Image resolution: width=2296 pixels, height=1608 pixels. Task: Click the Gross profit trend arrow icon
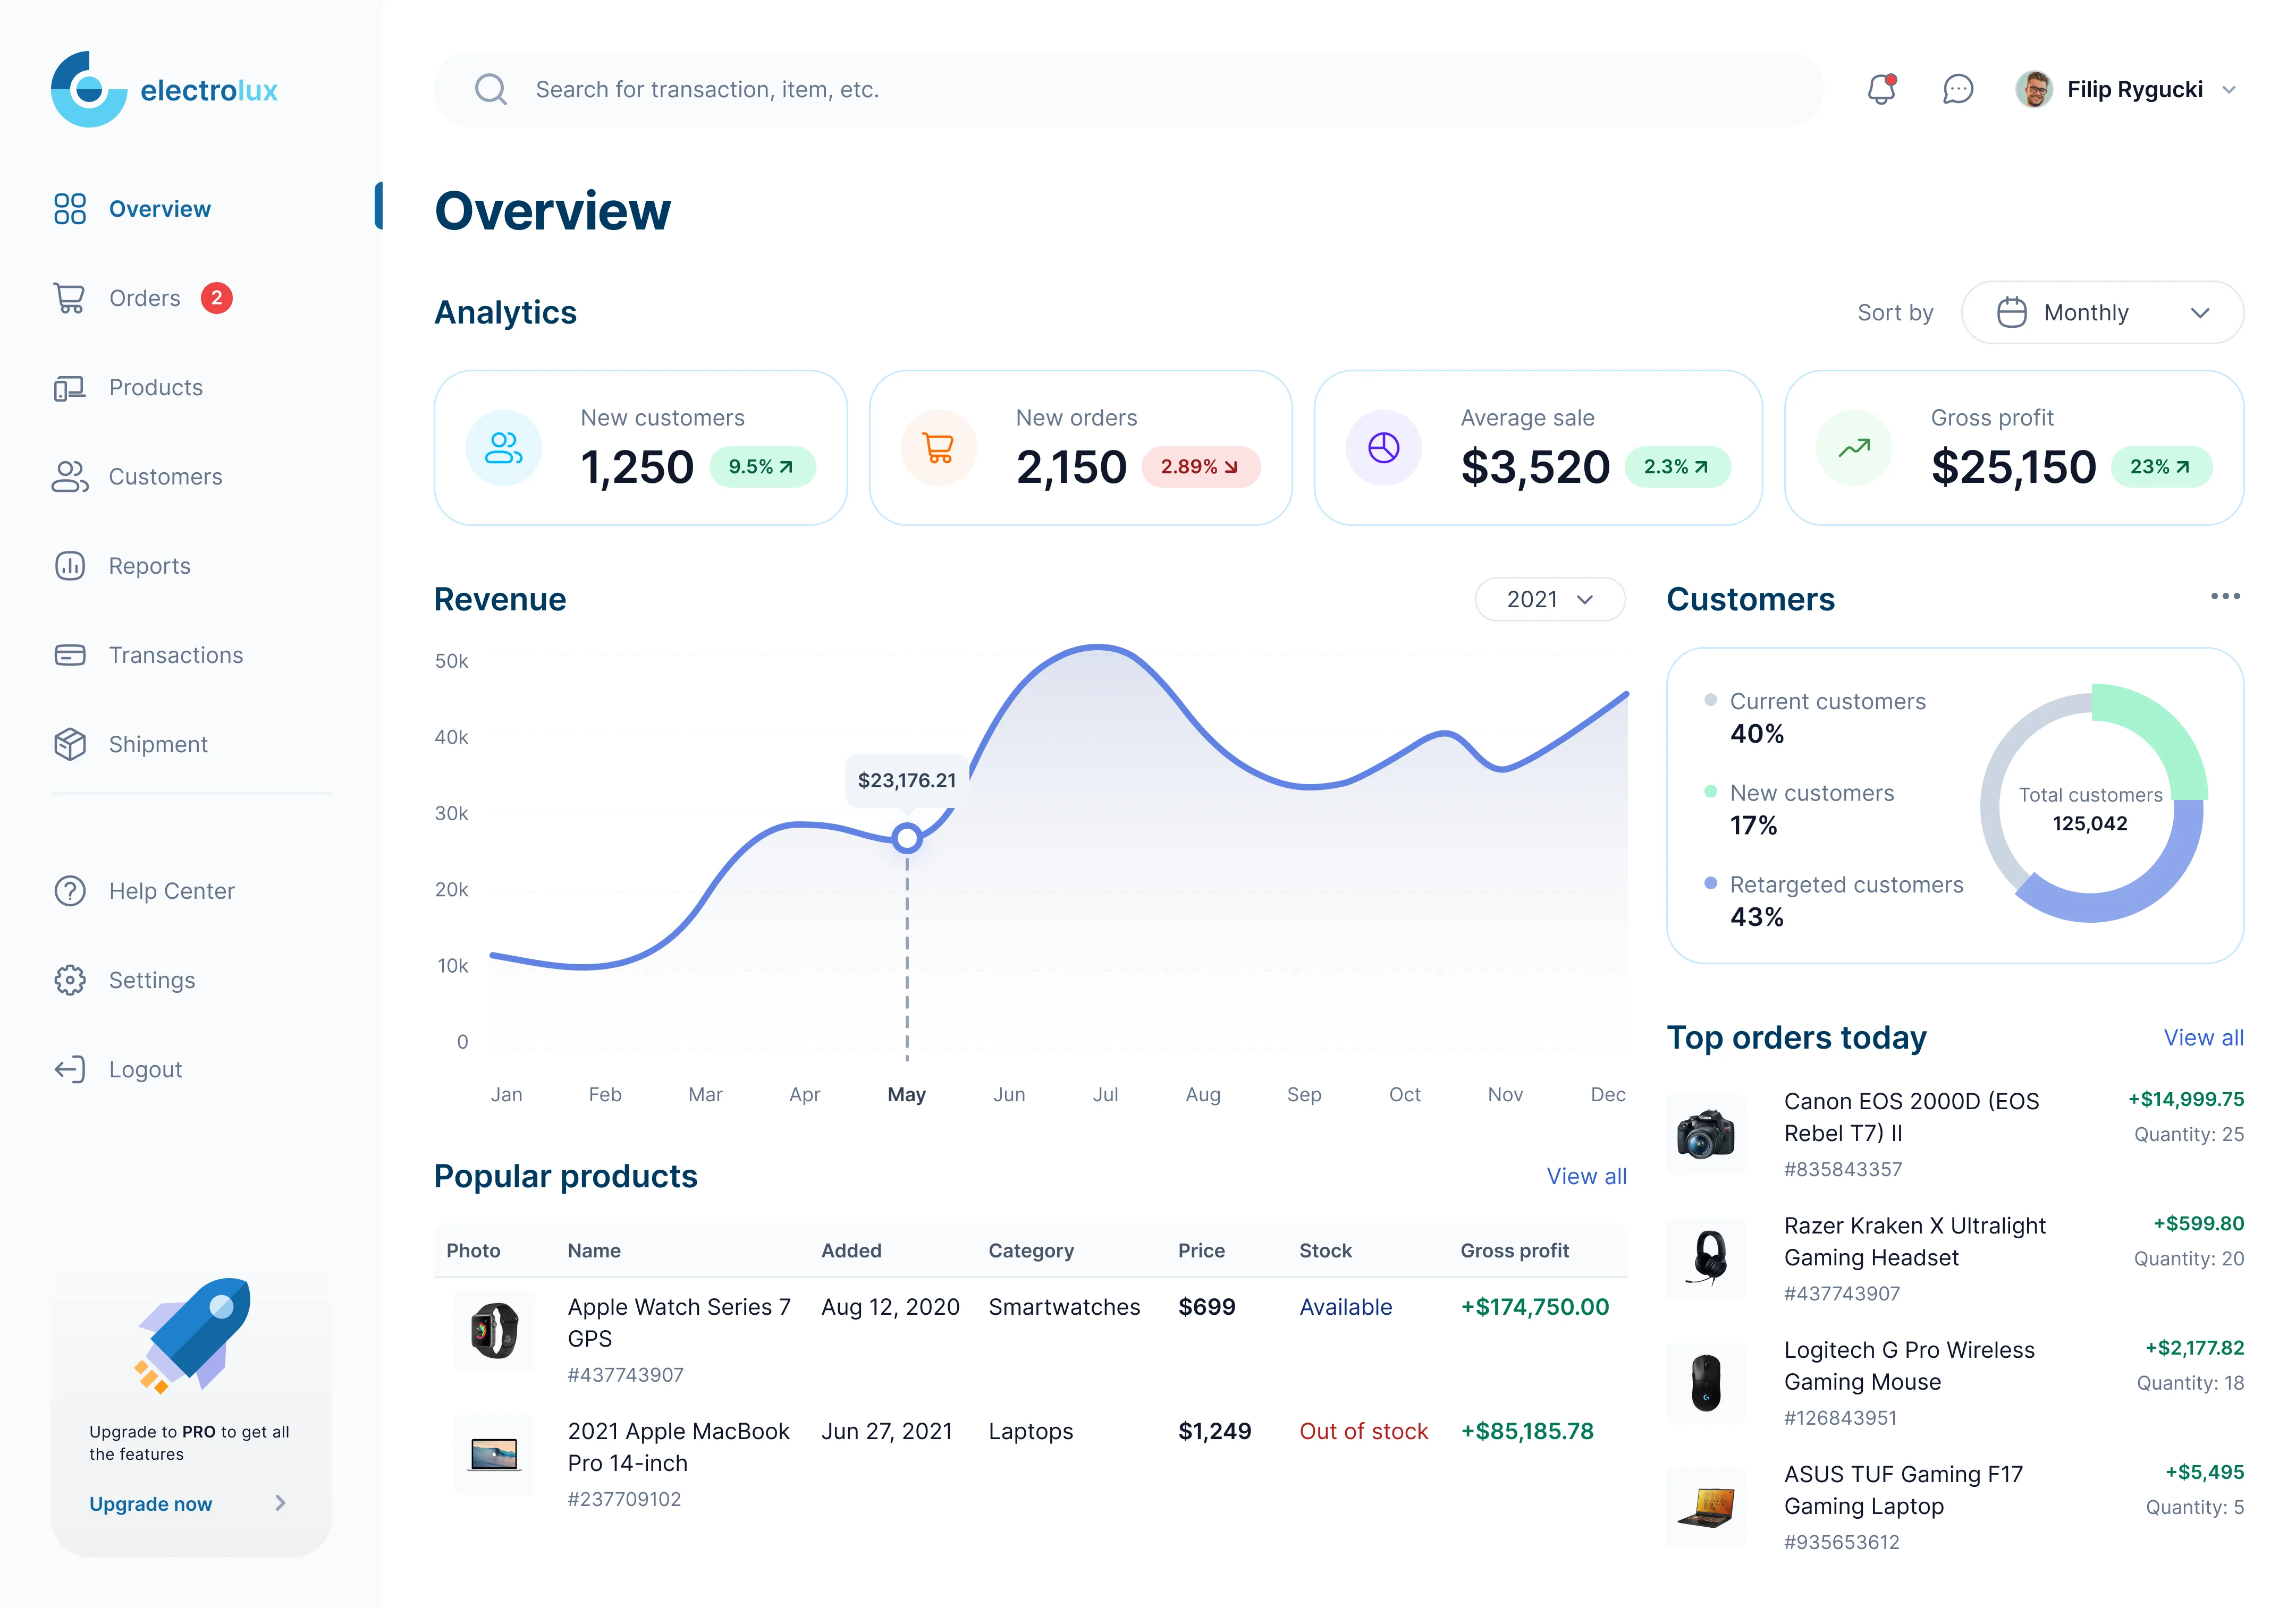(x=1853, y=448)
